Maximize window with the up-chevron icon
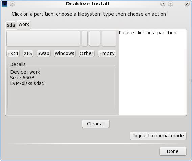 [x=170, y=4]
